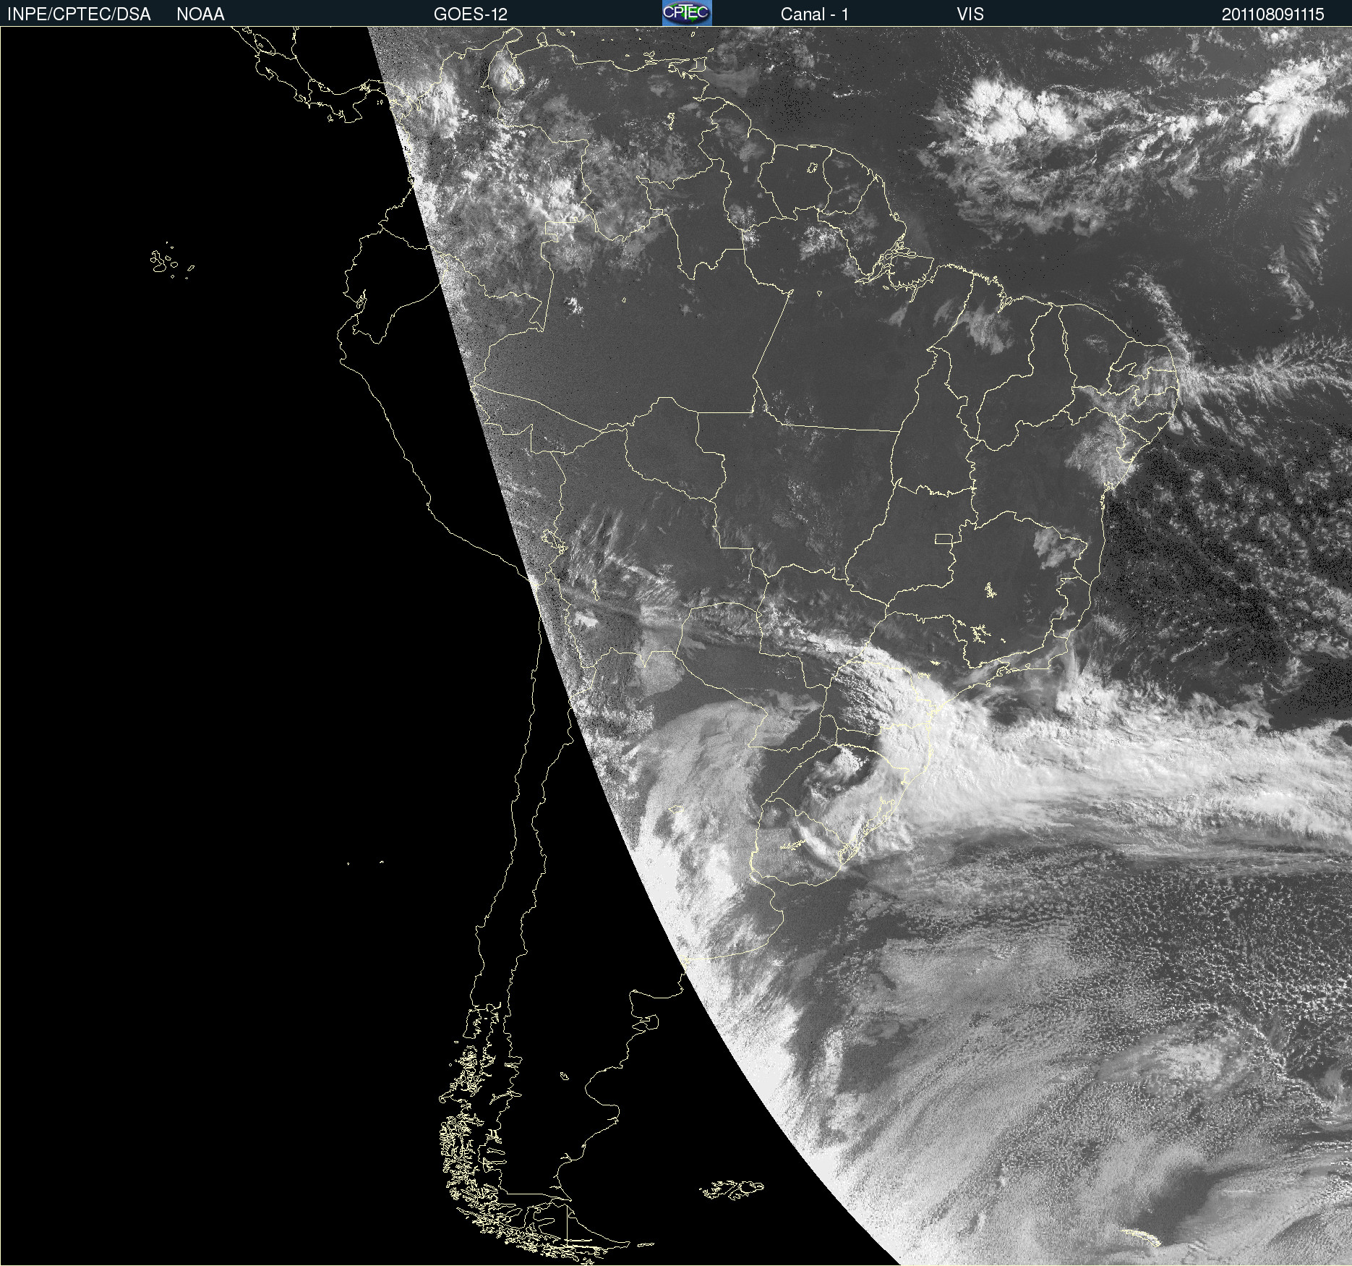Click the Canal - 1 channel label
This screenshot has width=1352, height=1266.
click(815, 14)
